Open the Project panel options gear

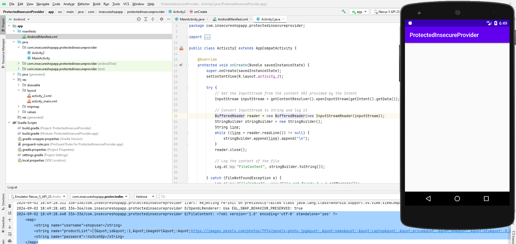(x=161, y=19)
